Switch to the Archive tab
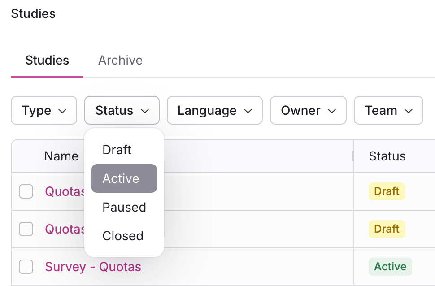The image size is (435, 286). (x=120, y=61)
